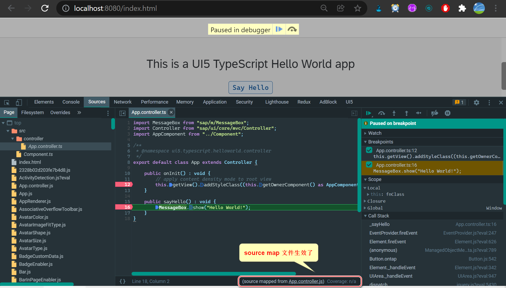Switch to the Elements tab
Image resolution: width=506 pixels, height=288 pixels.
(x=44, y=102)
